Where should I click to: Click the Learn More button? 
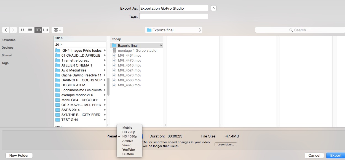point(226,144)
